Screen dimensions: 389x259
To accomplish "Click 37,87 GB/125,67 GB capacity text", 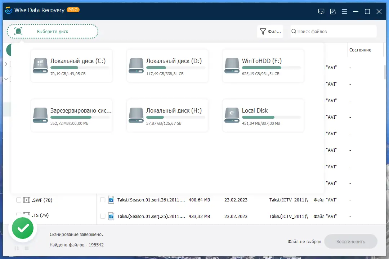I will (x=164, y=123).
